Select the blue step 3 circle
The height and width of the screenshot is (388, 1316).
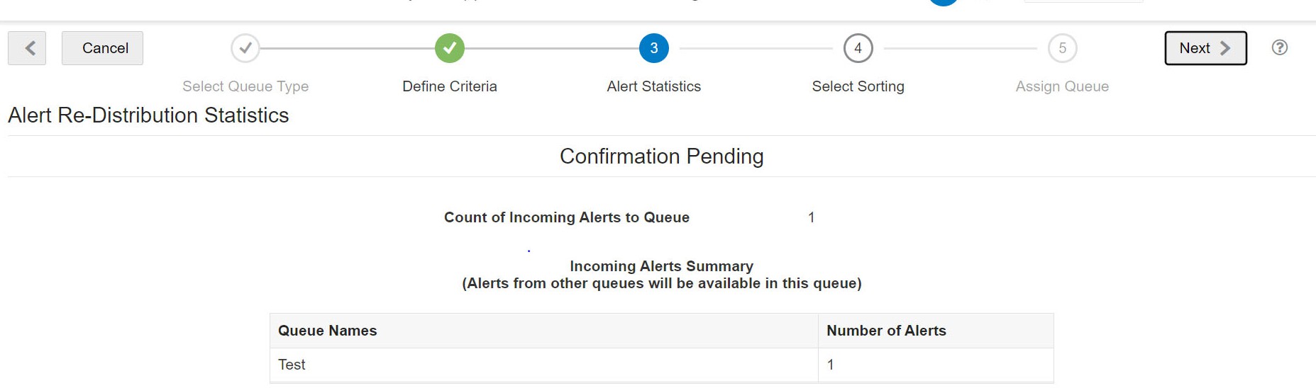pyautogui.click(x=654, y=48)
